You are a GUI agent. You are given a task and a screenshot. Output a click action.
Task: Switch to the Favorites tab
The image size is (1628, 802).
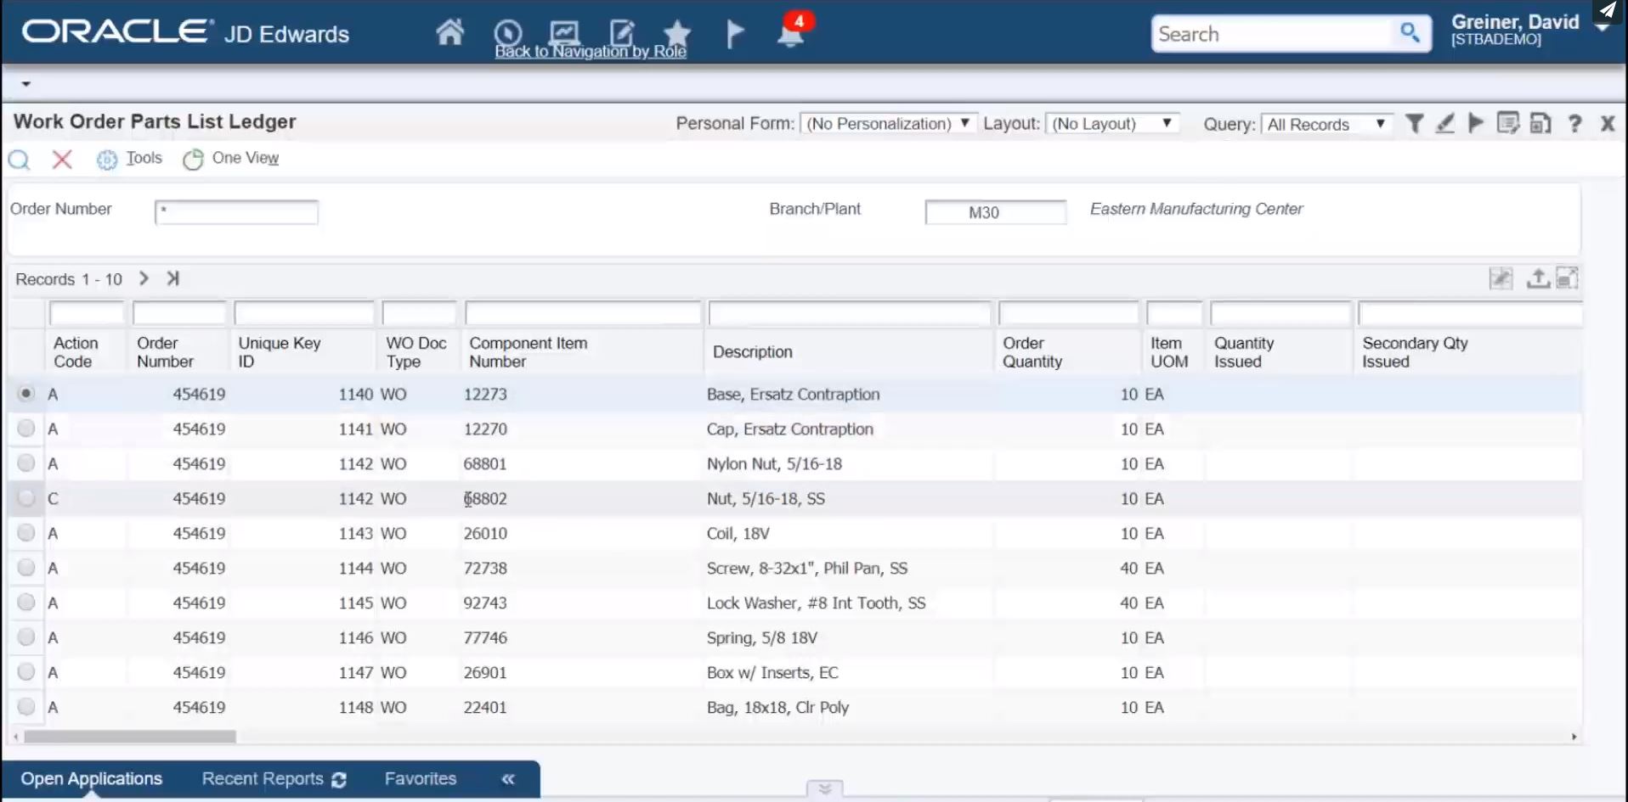(420, 778)
